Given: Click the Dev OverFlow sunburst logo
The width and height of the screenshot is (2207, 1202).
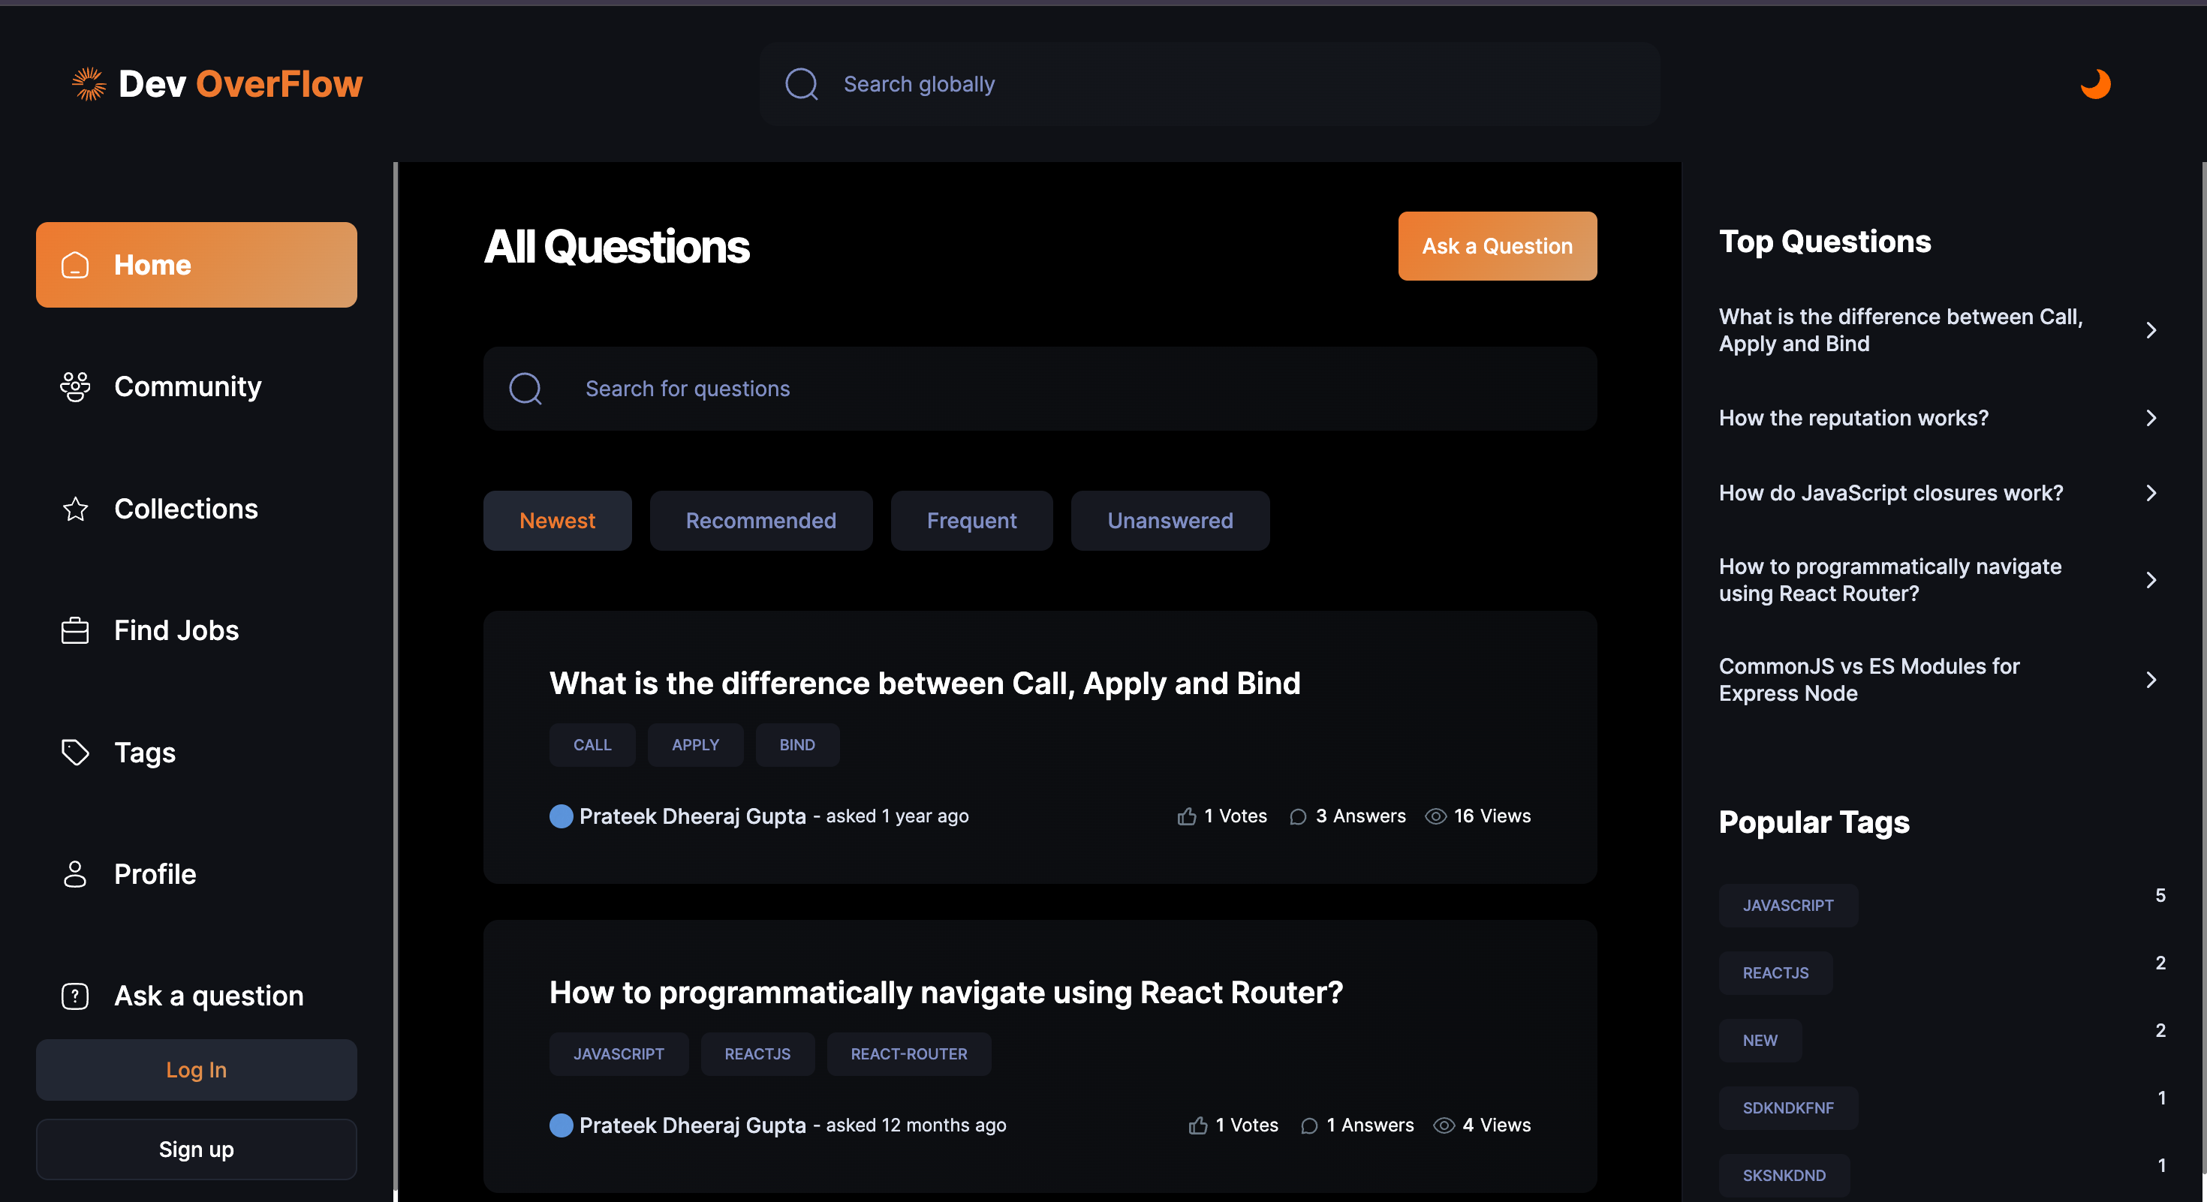Looking at the screenshot, I should 89,84.
